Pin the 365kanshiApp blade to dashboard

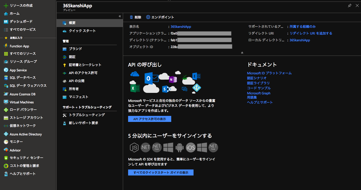[x=349, y=5]
